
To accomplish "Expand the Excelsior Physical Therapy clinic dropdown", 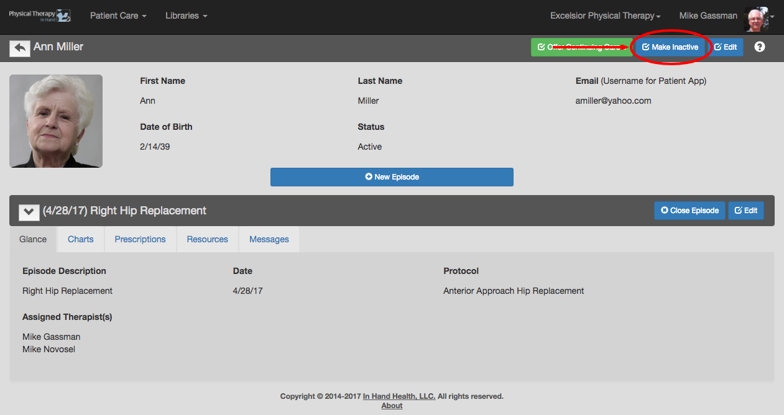I will click(x=605, y=16).
